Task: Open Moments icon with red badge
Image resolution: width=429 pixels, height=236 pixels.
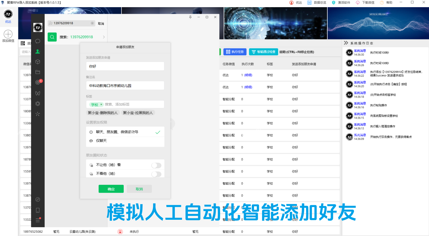Action: [x=38, y=82]
